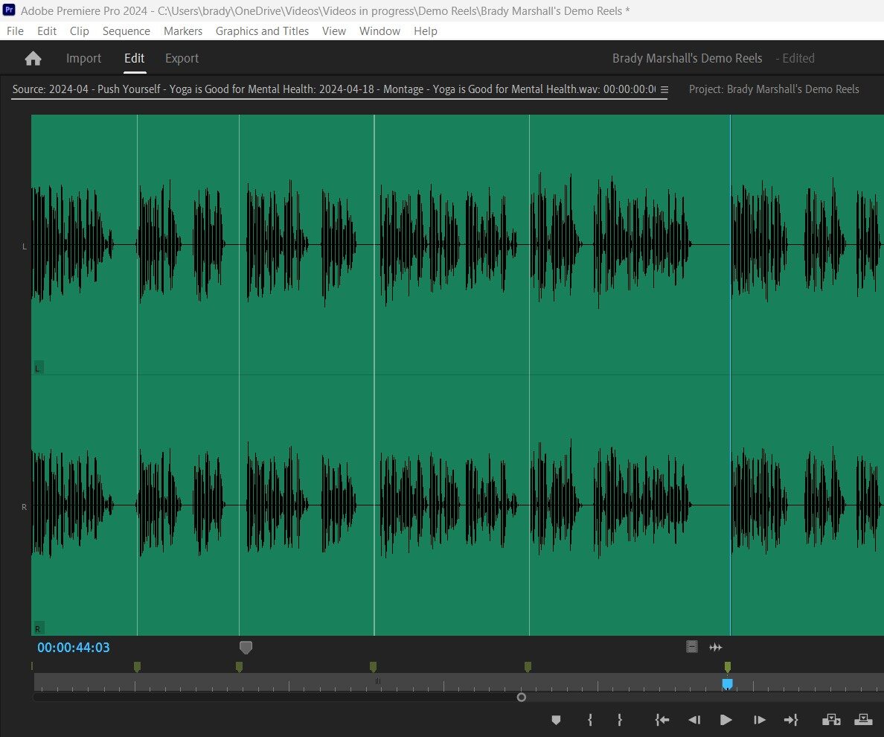Open the Source panel hamburger menu
The width and height of the screenshot is (884, 737).
[x=664, y=89]
